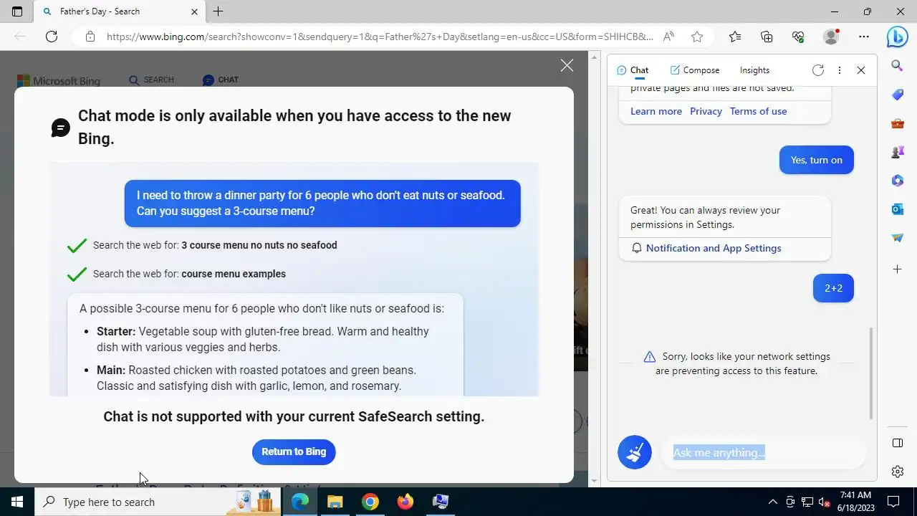Open the Learn more link
Viewport: 917px width, 516px height.
point(656,111)
